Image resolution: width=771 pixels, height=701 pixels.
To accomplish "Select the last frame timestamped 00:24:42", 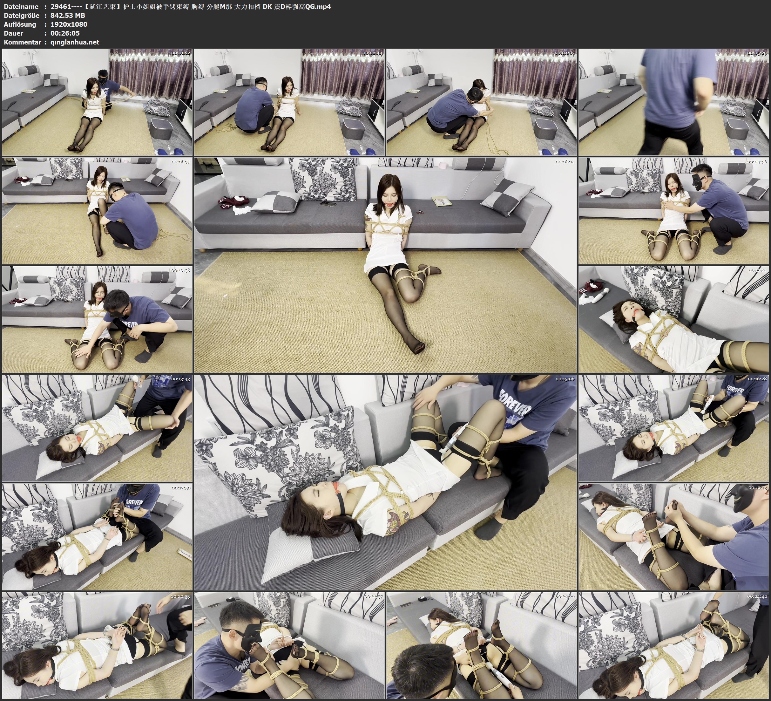I will coord(673,645).
